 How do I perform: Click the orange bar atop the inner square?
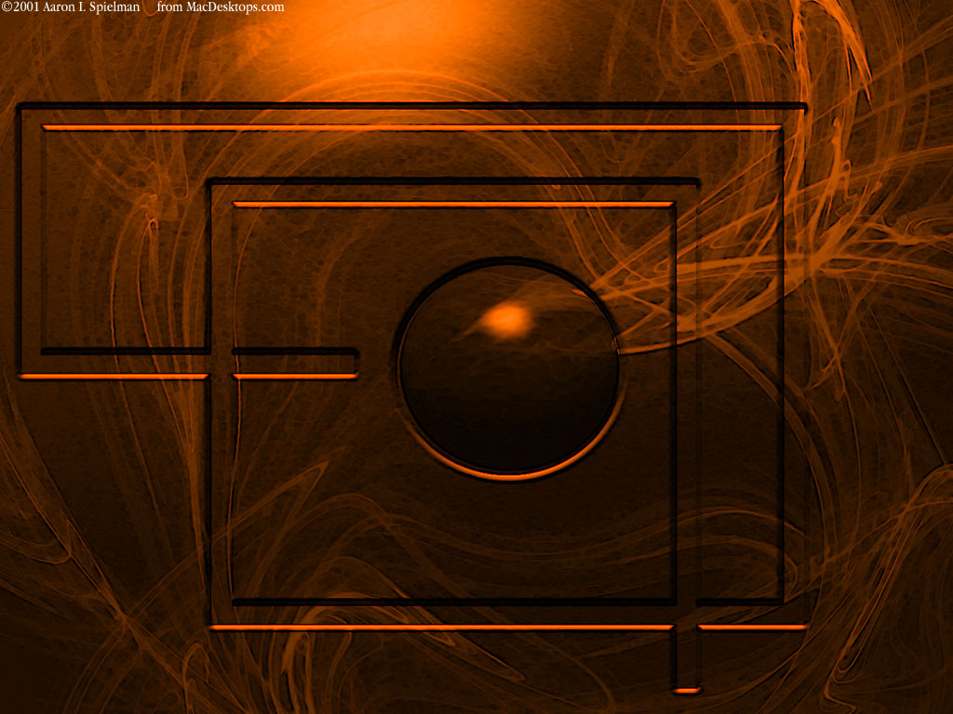click(453, 204)
